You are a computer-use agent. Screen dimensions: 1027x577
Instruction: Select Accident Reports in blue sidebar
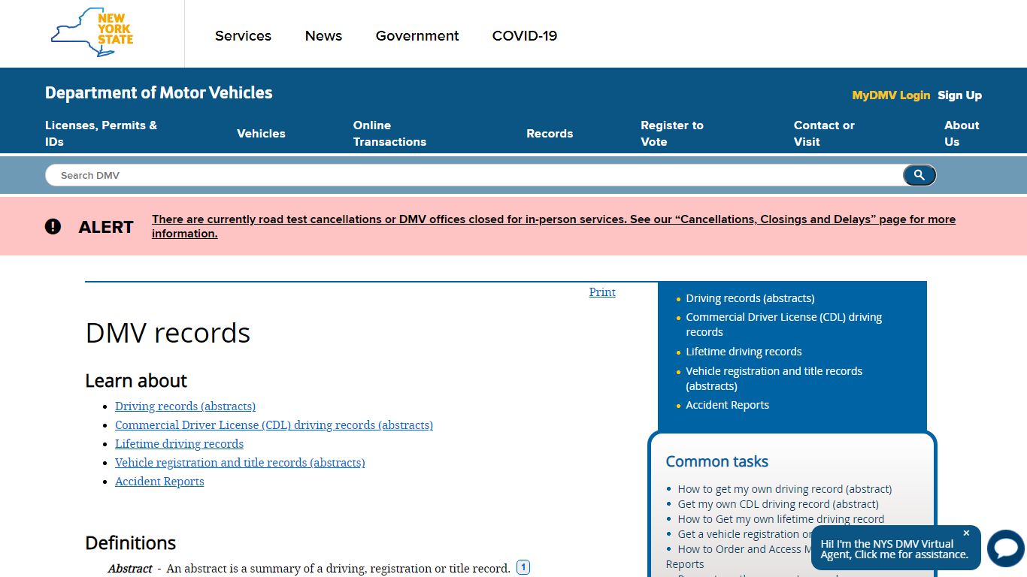pyautogui.click(x=728, y=405)
